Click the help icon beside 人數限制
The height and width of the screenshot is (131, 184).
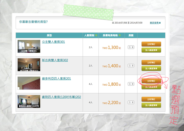point(96,35)
